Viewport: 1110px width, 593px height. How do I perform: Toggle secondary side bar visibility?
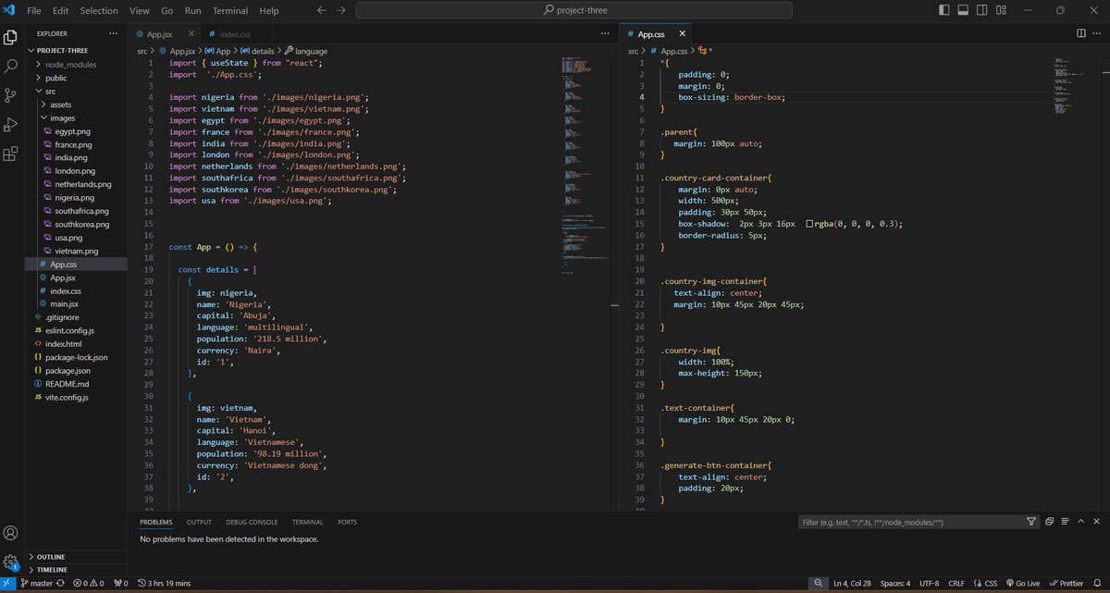[980, 10]
